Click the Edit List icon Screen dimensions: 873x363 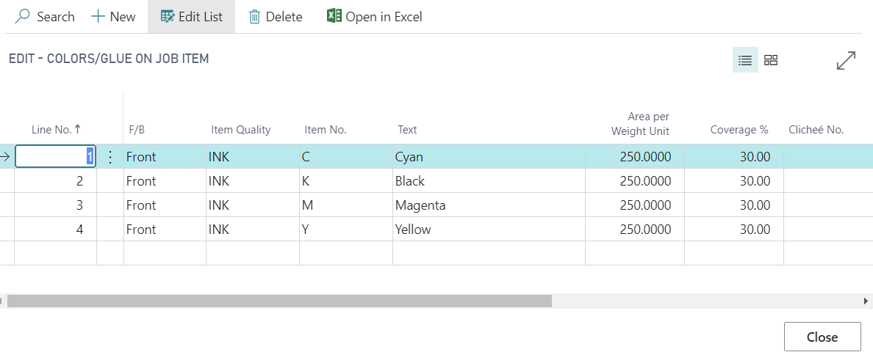[167, 17]
